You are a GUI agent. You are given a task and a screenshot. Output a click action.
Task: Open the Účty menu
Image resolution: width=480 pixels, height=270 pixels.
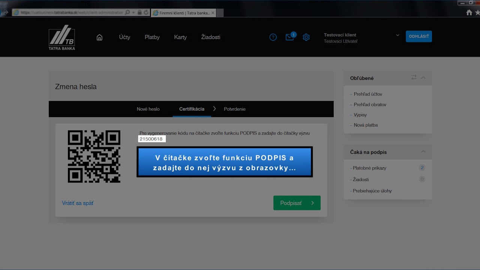coord(124,37)
